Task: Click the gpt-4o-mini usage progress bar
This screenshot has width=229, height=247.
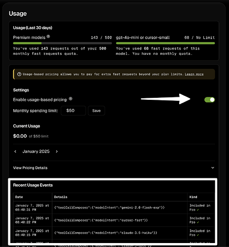Action: click(x=165, y=43)
